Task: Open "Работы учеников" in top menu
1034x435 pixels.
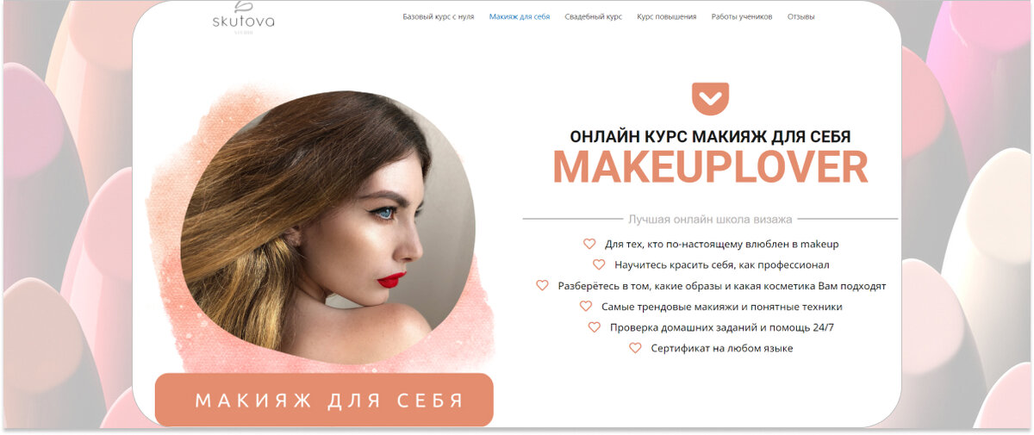Action: (x=742, y=16)
